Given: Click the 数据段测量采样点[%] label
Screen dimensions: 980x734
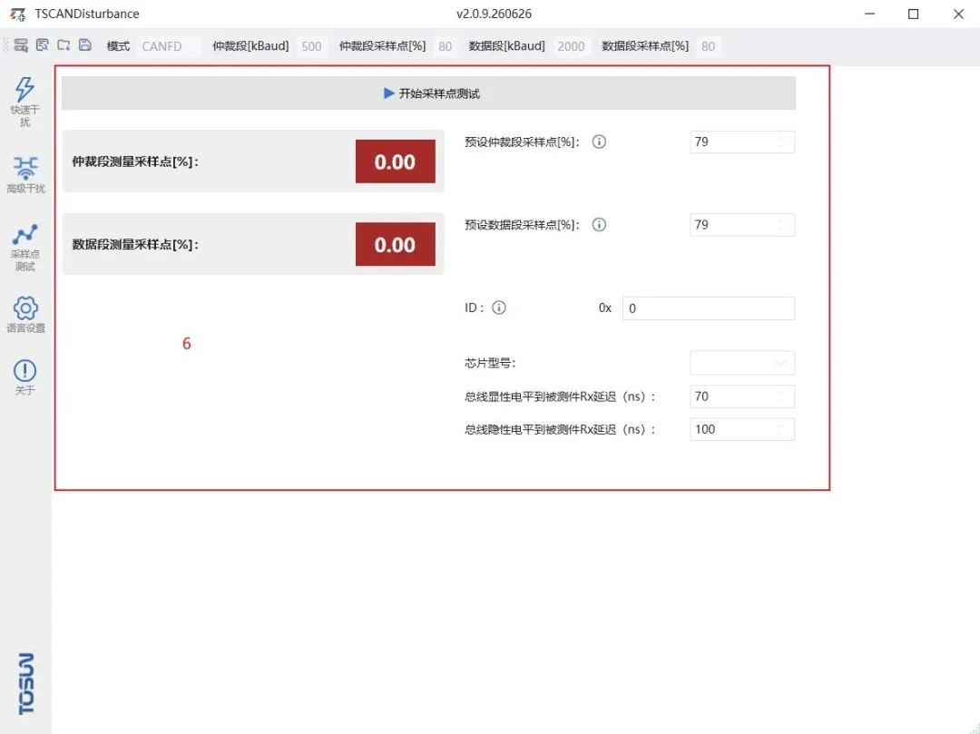Looking at the screenshot, I should coord(135,245).
